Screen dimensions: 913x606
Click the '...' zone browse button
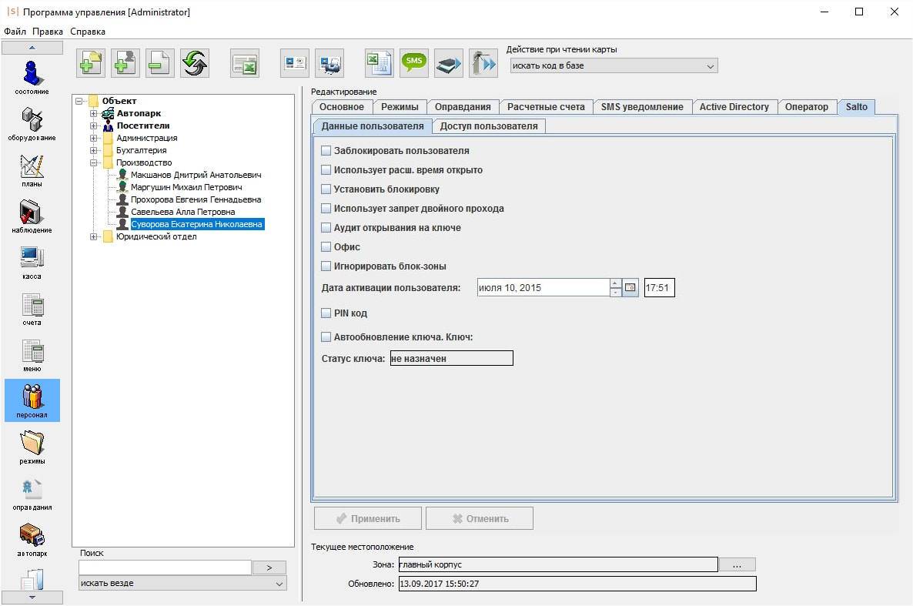737,565
